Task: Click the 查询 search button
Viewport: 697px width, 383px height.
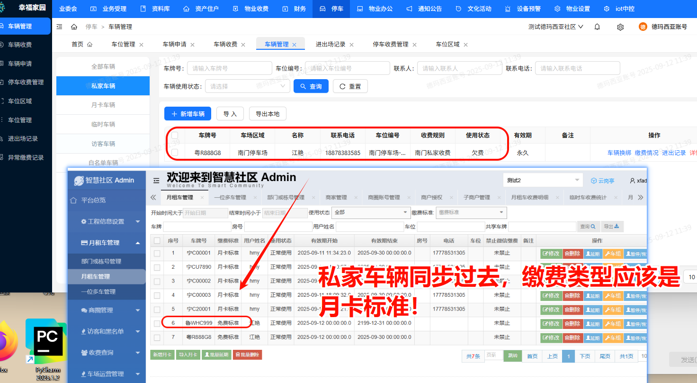Action: [311, 86]
